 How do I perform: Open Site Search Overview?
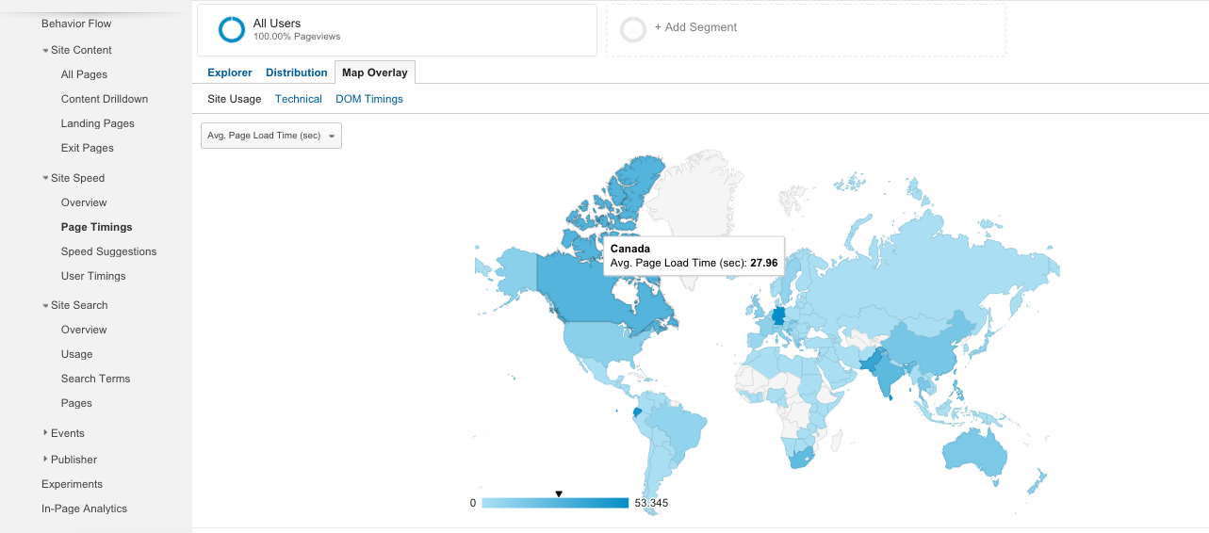(x=84, y=330)
